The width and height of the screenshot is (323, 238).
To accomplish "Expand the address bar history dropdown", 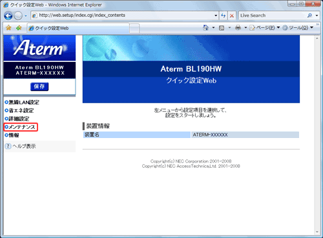I will [x=216, y=15].
